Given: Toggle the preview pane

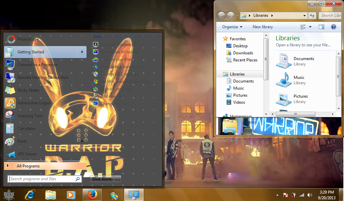Looking at the screenshot, I should click(322, 27).
